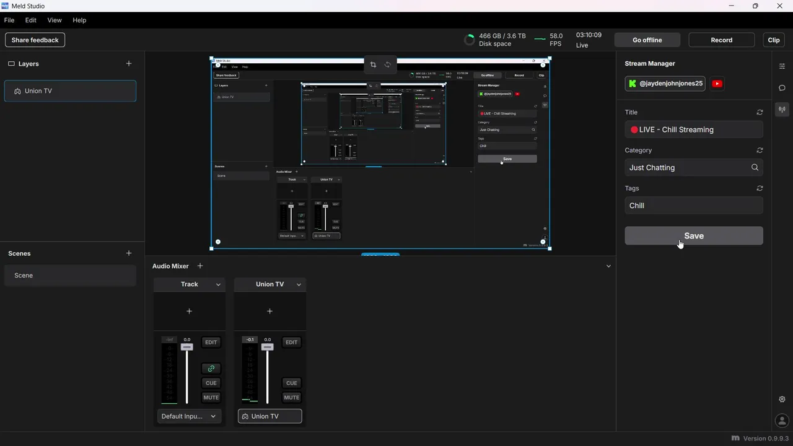Click the stream Title input field
Viewport: 793px width, 446px height.
pyautogui.click(x=694, y=129)
